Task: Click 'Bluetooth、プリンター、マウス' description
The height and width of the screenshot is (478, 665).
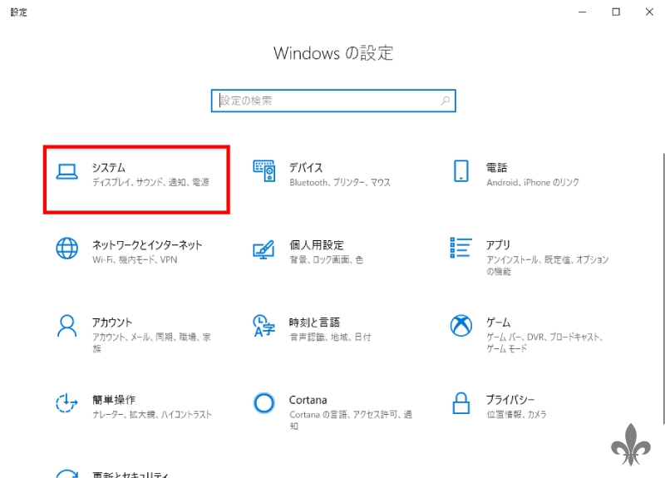Action: 340,182
